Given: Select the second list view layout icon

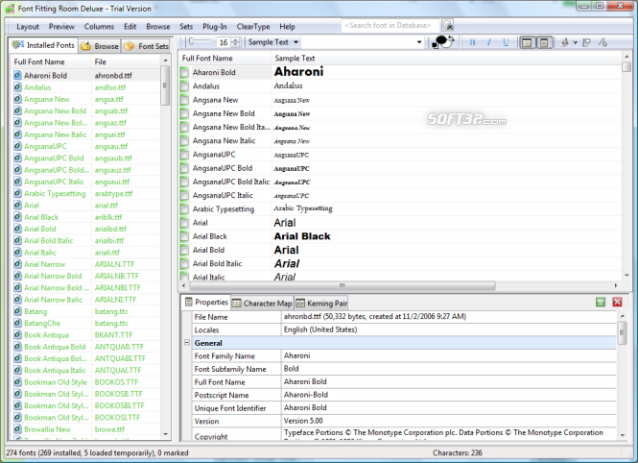Looking at the screenshot, I should click(x=544, y=42).
